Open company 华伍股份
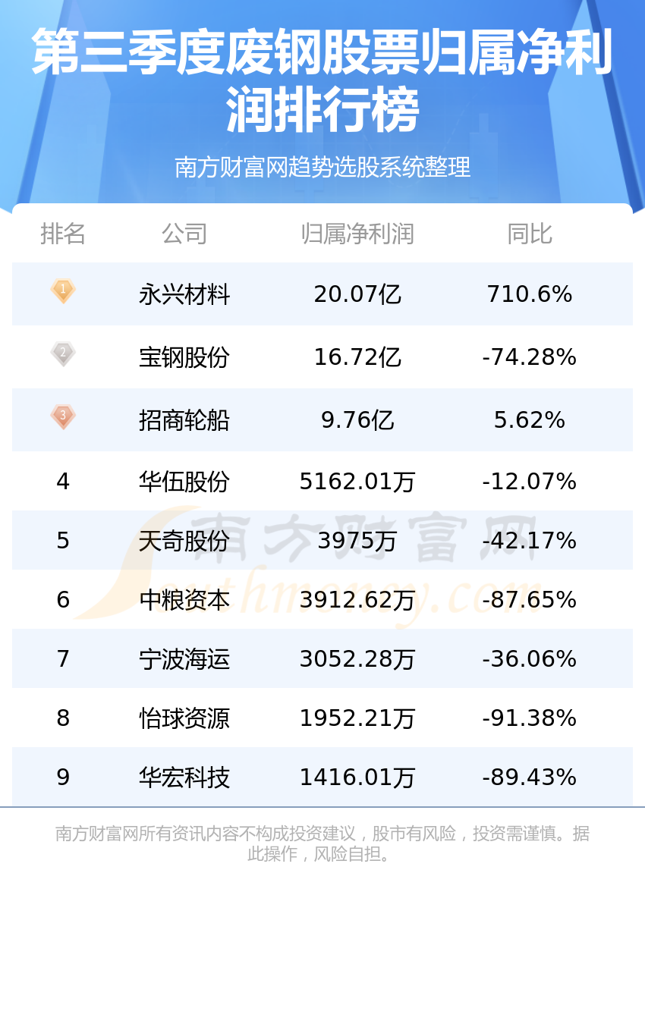This screenshot has width=645, height=1024. tap(184, 482)
